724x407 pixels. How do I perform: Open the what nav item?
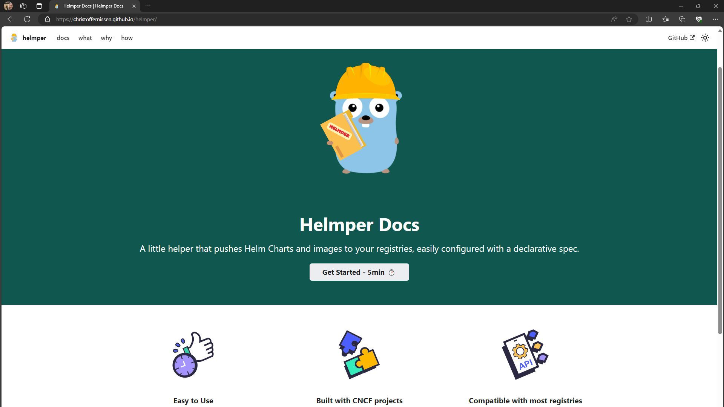pyautogui.click(x=85, y=38)
